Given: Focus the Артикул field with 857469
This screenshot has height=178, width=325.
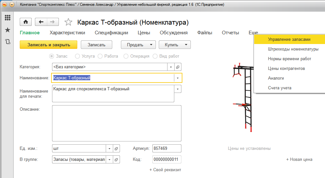Looking at the screenshot, I should click(x=167, y=149).
